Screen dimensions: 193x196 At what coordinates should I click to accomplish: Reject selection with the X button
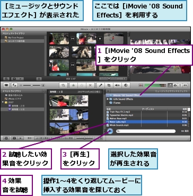tap(90, 85)
